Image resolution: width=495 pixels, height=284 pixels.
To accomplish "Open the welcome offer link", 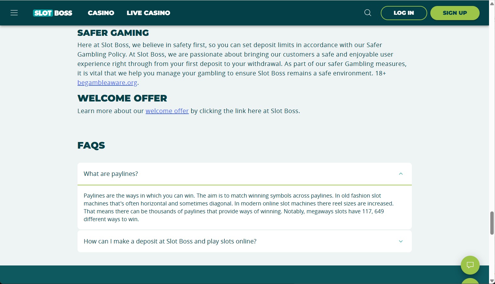I will 167,111.
